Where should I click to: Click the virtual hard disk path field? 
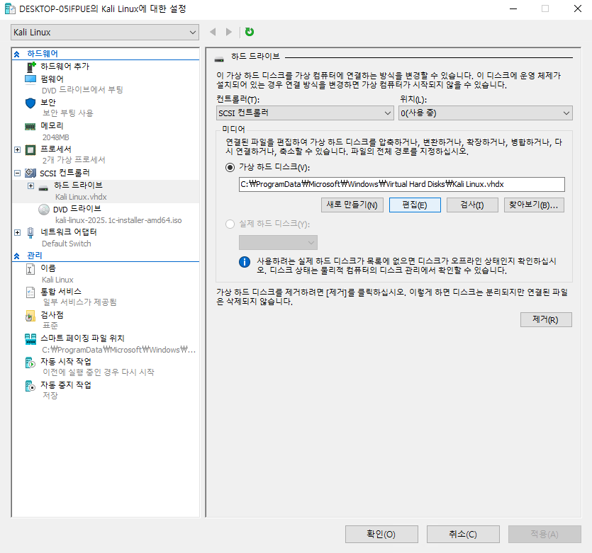click(x=401, y=185)
